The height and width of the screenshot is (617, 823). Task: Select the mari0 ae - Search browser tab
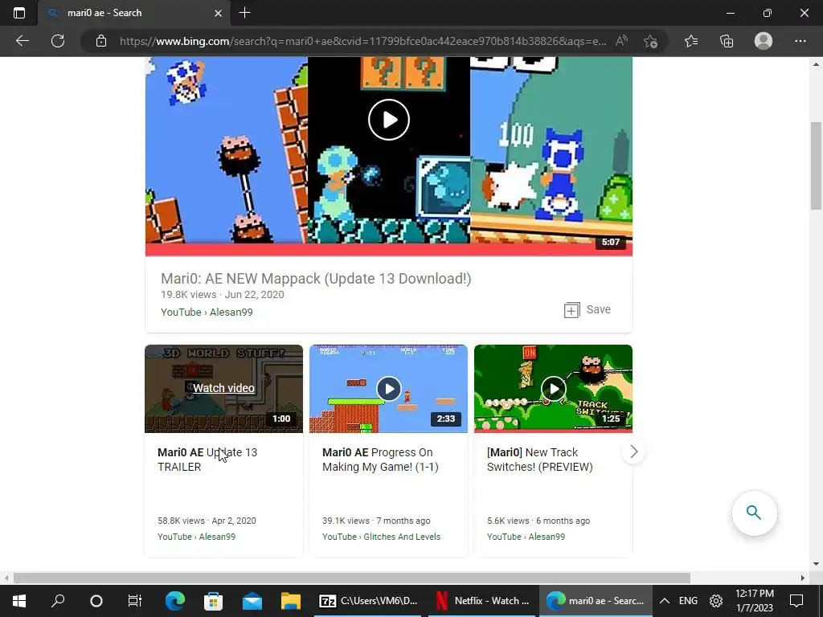(x=135, y=13)
